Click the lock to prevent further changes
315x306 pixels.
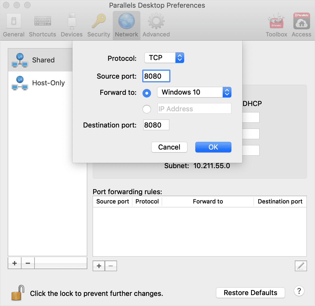click(x=16, y=293)
